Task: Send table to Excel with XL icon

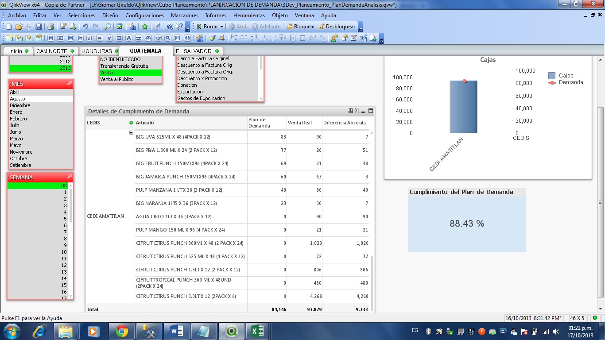Action: [357, 111]
